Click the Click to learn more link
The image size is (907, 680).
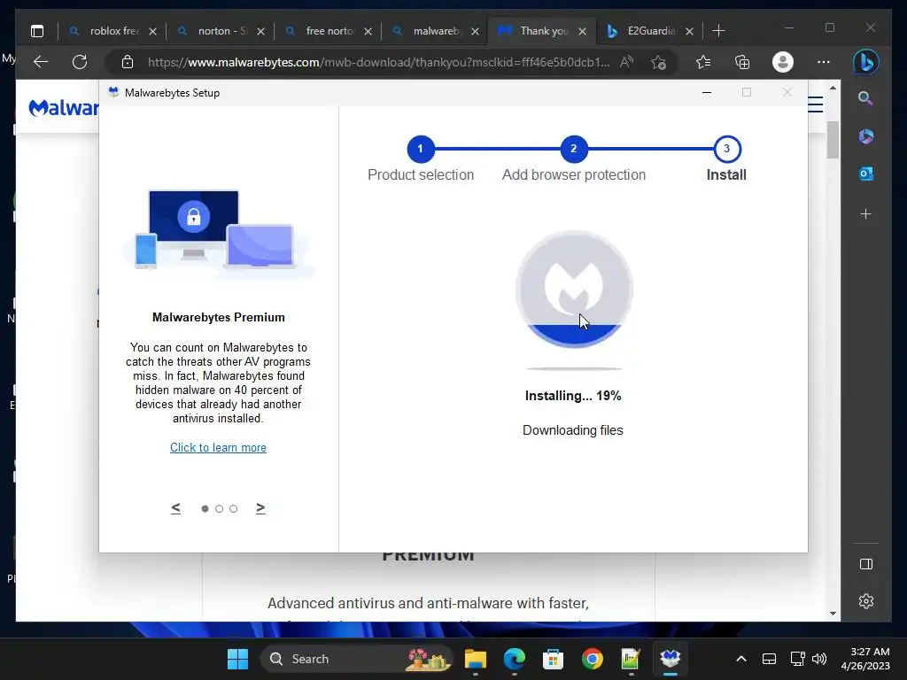tap(218, 447)
